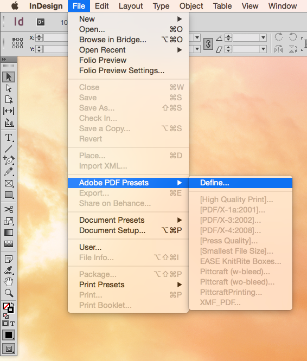The height and width of the screenshot is (361, 307).
Task: Select the Pencil tool
Action: click(9, 171)
